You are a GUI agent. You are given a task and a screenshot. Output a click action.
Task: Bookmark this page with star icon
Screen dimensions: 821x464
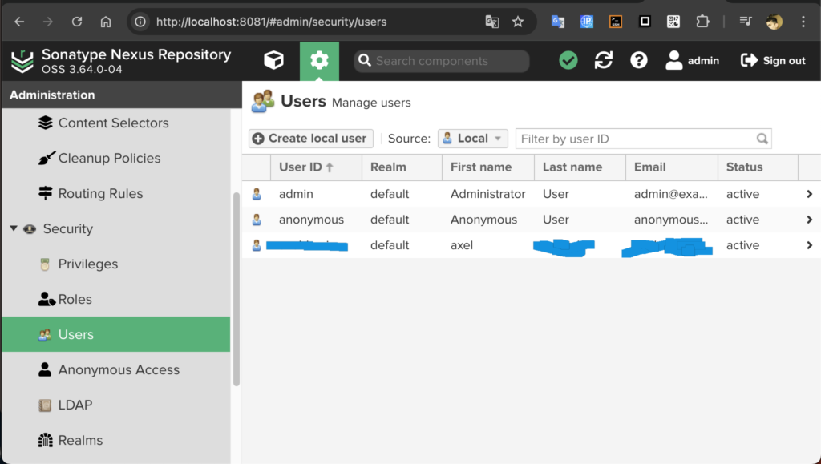[518, 22]
